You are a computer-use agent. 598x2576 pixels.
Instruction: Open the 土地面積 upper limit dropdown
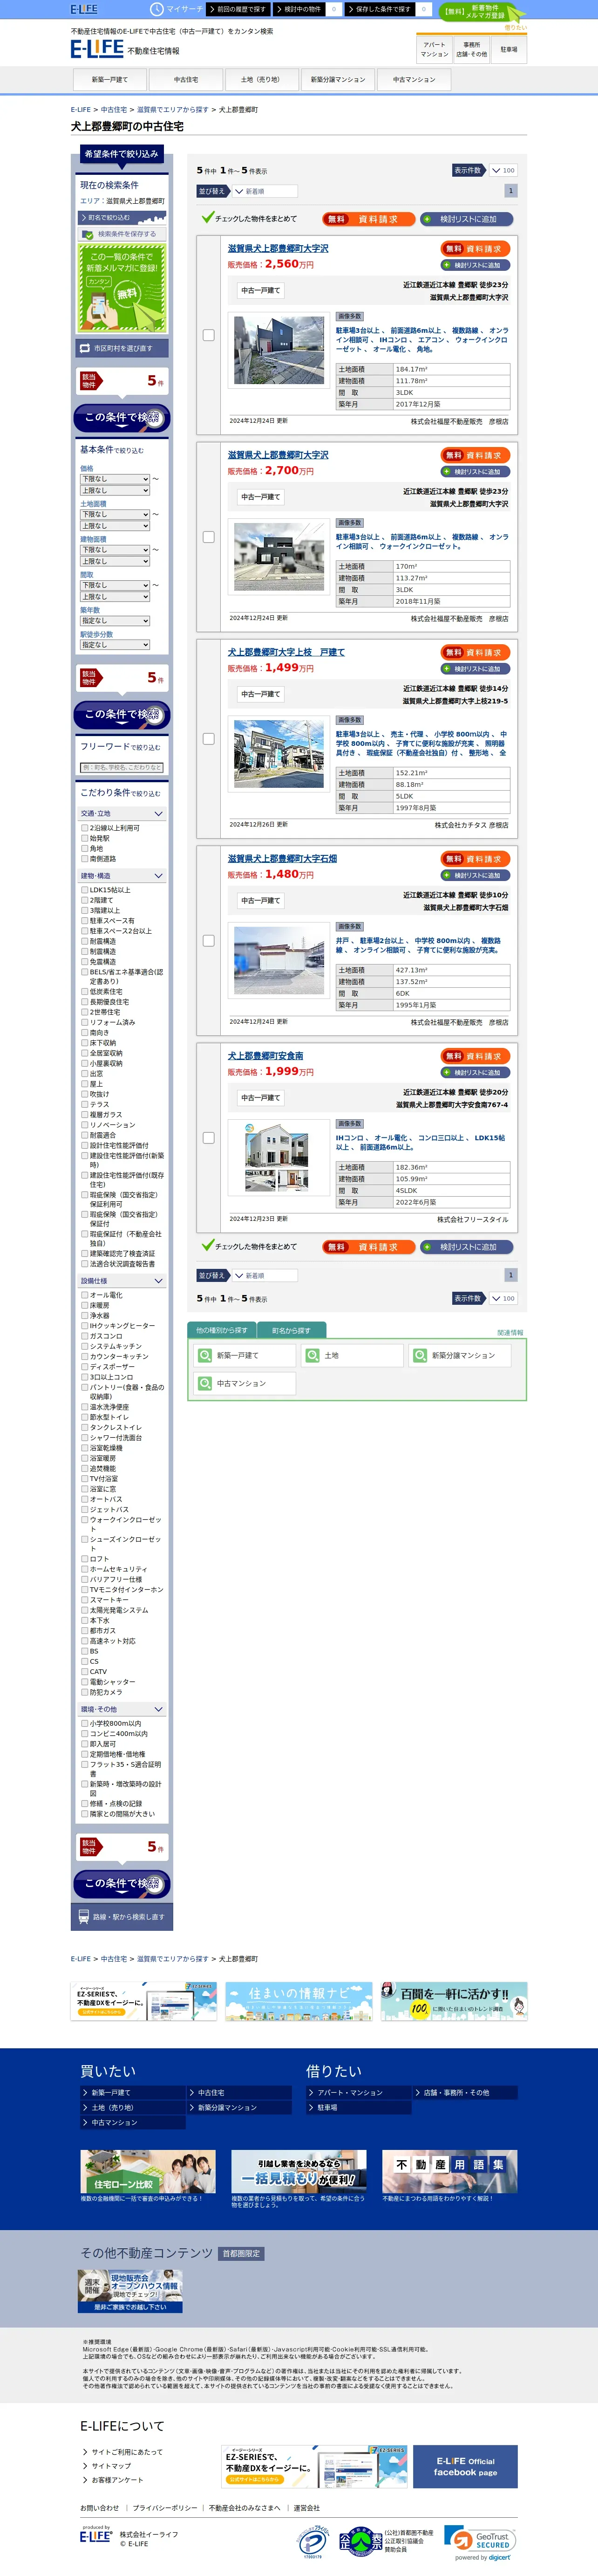(x=115, y=526)
